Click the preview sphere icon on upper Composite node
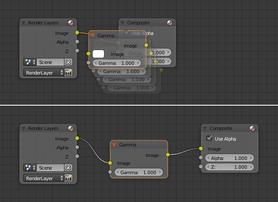278x202 pixels. click(170, 23)
